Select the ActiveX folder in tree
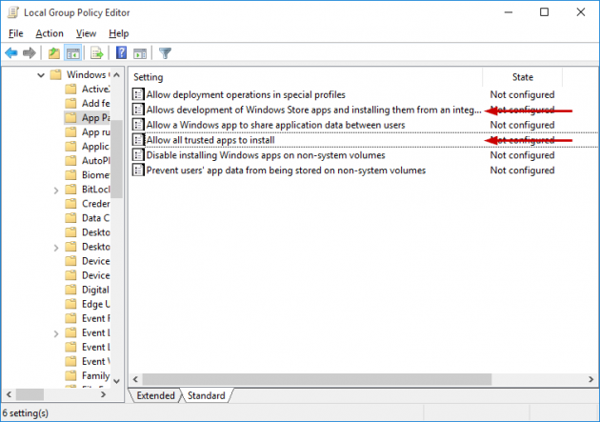Screen dimensions: 600x422 tap(88, 90)
